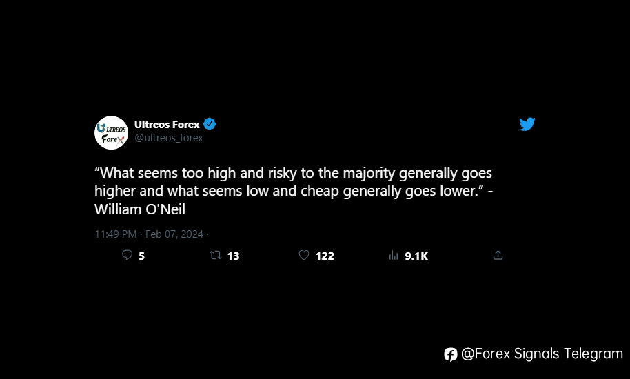630x379 pixels.
Task: Click the share upload icon
Action: click(x=498, y=255)
